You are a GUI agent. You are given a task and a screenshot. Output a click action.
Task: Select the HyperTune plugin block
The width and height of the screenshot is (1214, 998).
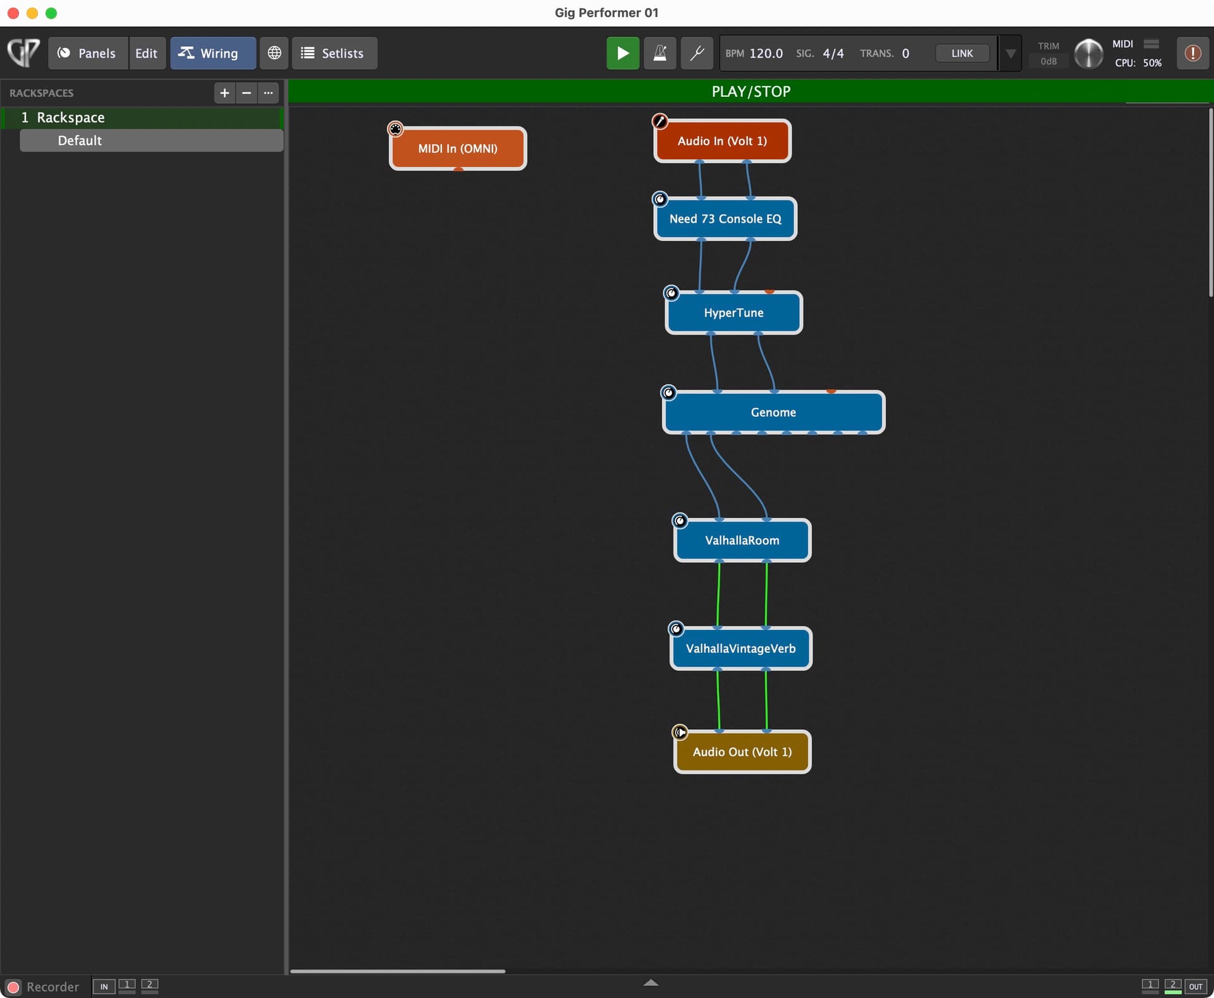(733, 313)
